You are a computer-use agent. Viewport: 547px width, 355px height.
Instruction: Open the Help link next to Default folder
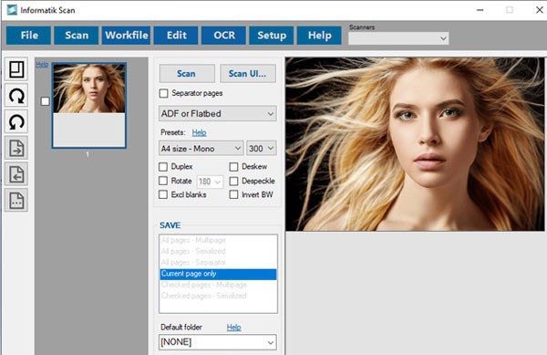233,328
